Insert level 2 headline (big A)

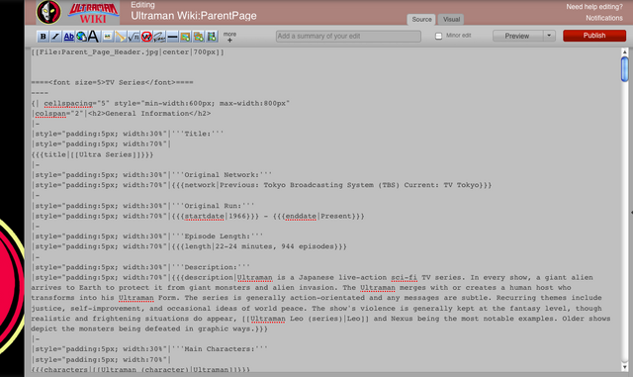coord(93,37)
